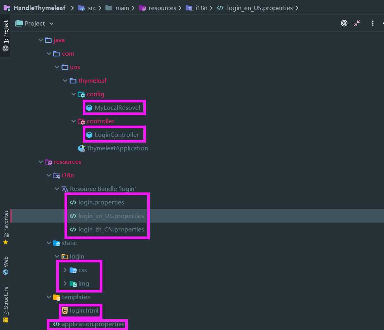Click i18n in the breadcrumb path
Viewport: 384px width, 330px height.
201,8
